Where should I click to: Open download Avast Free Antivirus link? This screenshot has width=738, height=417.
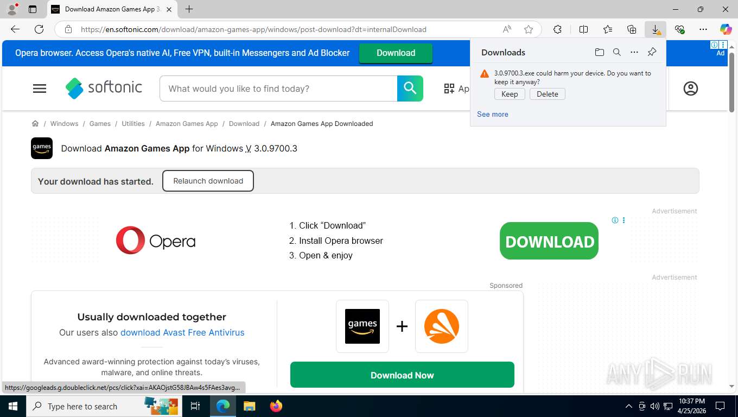[182, 332]
